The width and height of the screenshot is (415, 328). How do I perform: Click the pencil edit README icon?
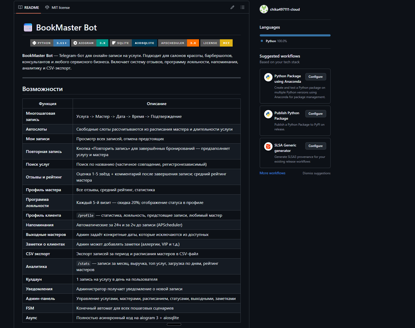(x=232, y=8)
